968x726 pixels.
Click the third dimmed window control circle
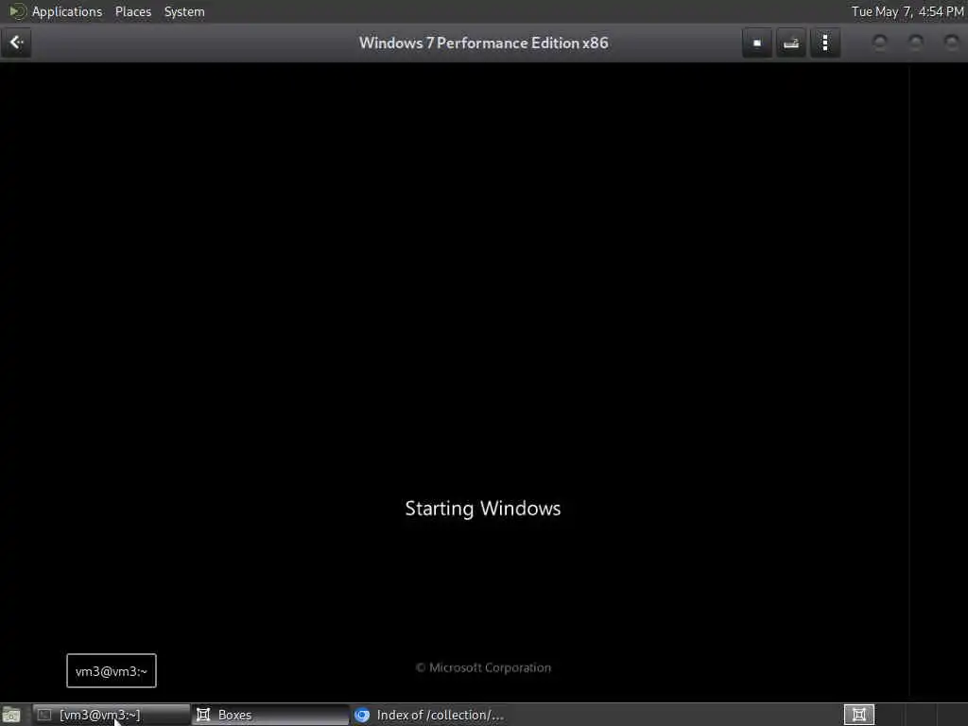pos(952,43)
